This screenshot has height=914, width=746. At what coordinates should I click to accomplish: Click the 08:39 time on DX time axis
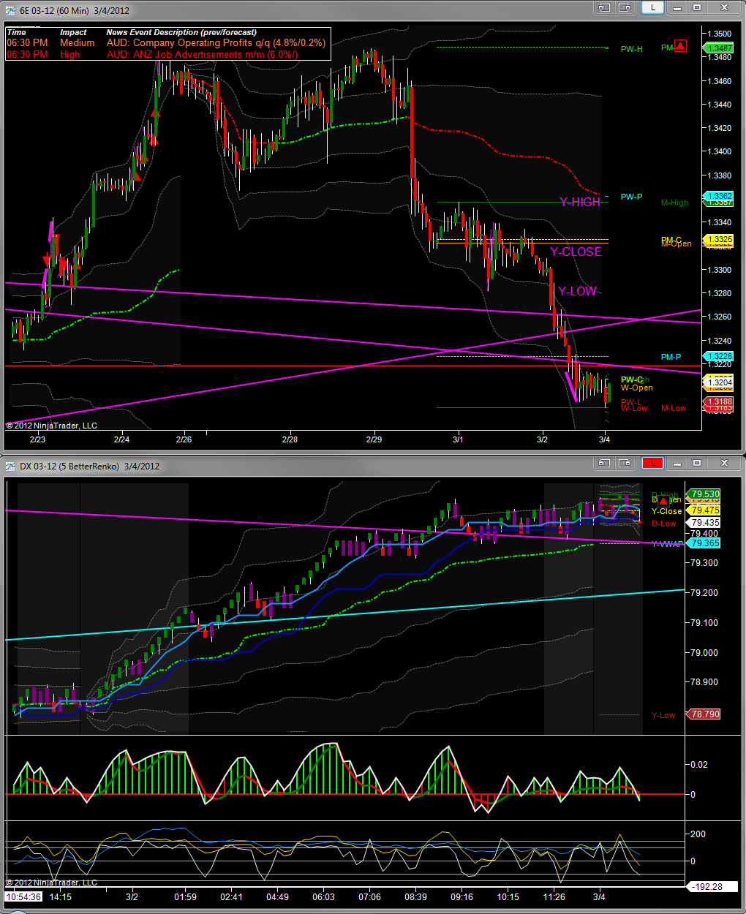click(415, 897)
